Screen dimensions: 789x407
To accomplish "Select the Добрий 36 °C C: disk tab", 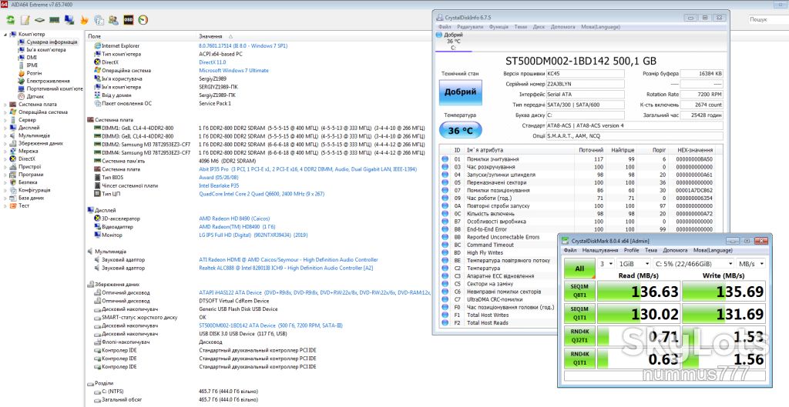I will 454,42.
